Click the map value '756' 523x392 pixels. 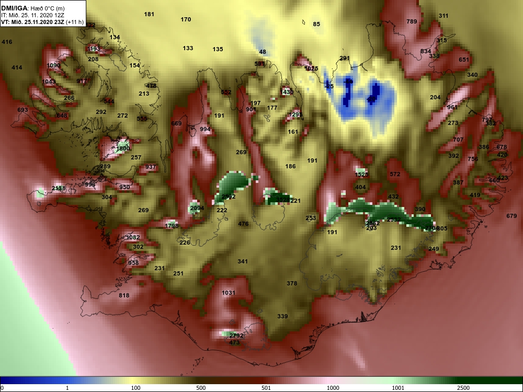coord(473,159)
